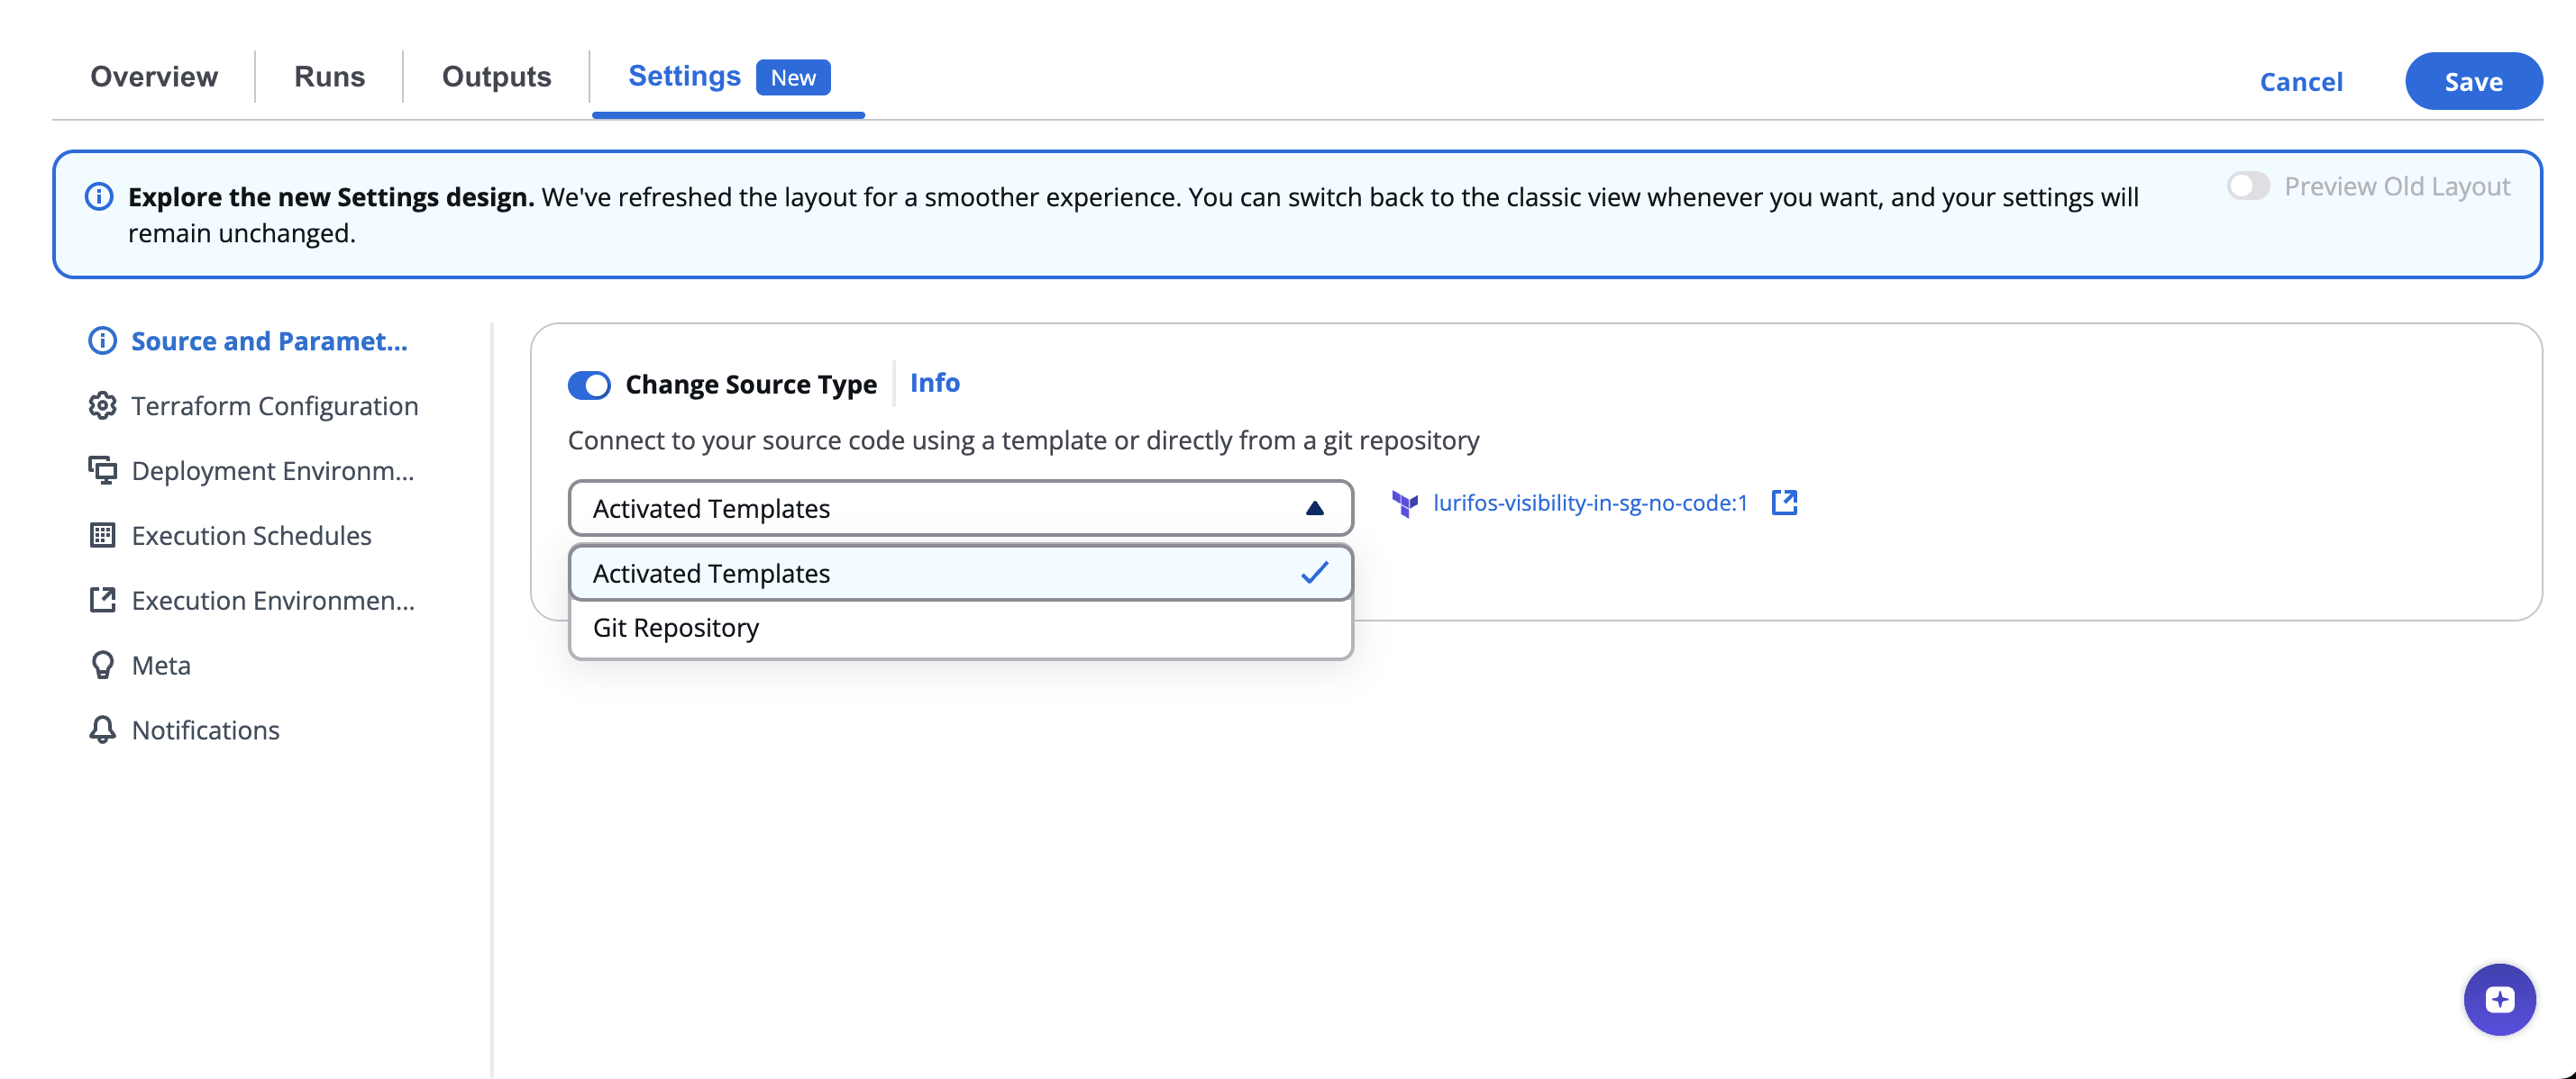Open the purple chat assistant button
Screen dimensions: 2576x1079
(x=2499, y=999)
